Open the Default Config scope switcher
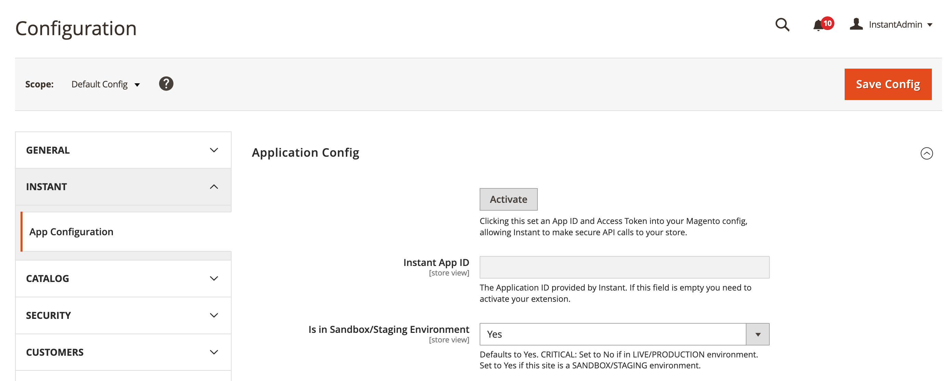Image resolution: width=949 pixels, height=381 pixels. [x=106, y=84]
